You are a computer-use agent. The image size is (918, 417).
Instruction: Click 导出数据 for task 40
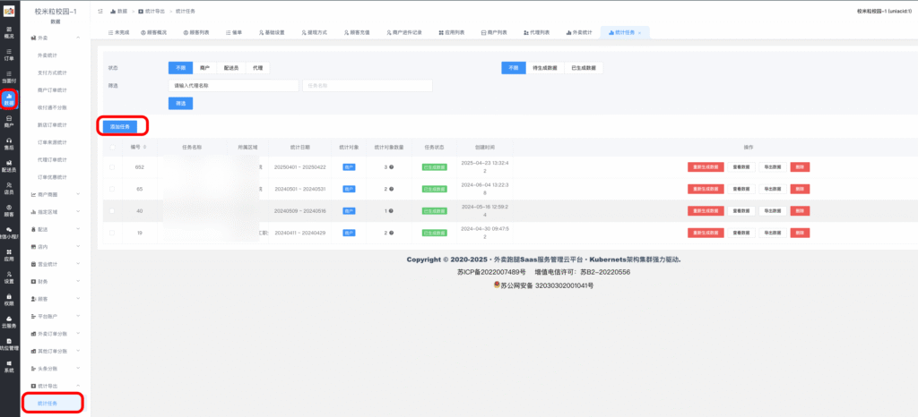point(773,211)
